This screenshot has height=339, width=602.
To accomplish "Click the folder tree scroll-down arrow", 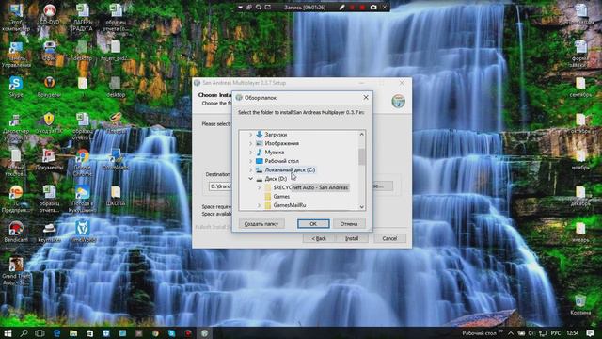I will tap(361, 207).
